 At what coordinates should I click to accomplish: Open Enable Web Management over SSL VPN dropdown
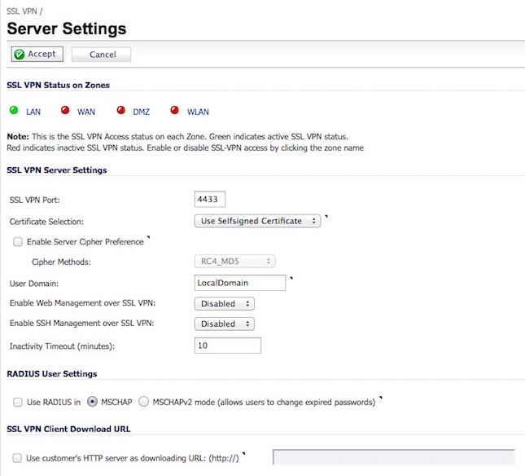pyautogui.click(x=225, y=304)
